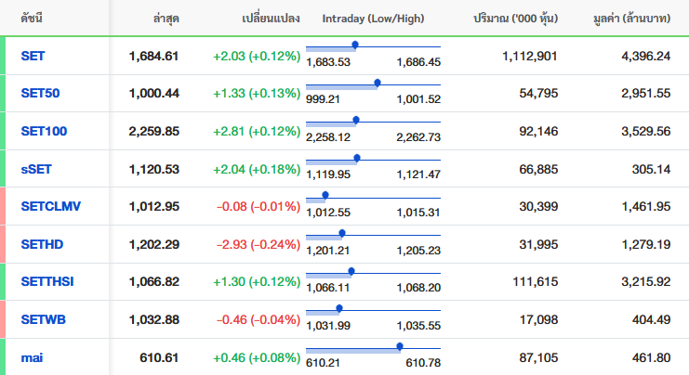Select the SET50 last value 1,000.44
The height and width of the screenshot is (375, 689).
tap(153, 94)
